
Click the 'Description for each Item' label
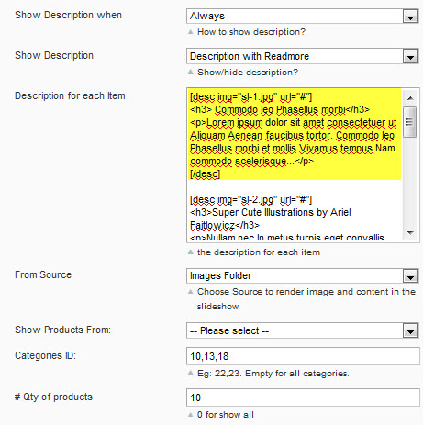point(70,95)
